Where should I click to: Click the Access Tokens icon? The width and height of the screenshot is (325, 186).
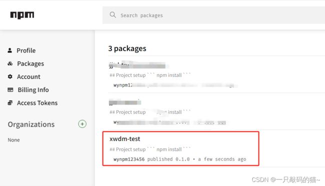10,102
